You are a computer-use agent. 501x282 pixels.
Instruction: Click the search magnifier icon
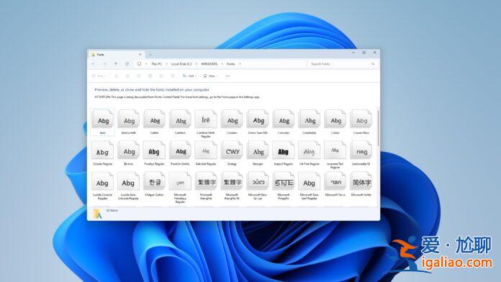coord(373,64)
